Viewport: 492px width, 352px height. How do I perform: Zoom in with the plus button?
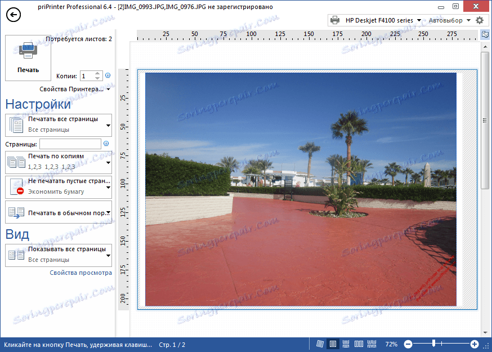tap(475, 345)
